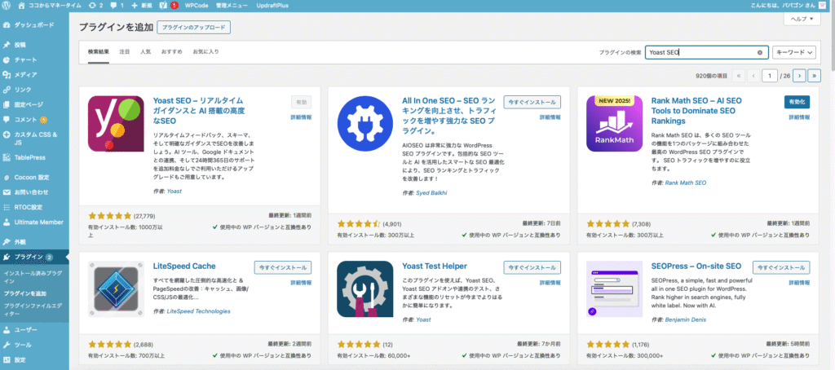Click the All In One SEO thumbnail
Image resolution: width=835 pixels, height=370 pixels.
coord(365,124)
